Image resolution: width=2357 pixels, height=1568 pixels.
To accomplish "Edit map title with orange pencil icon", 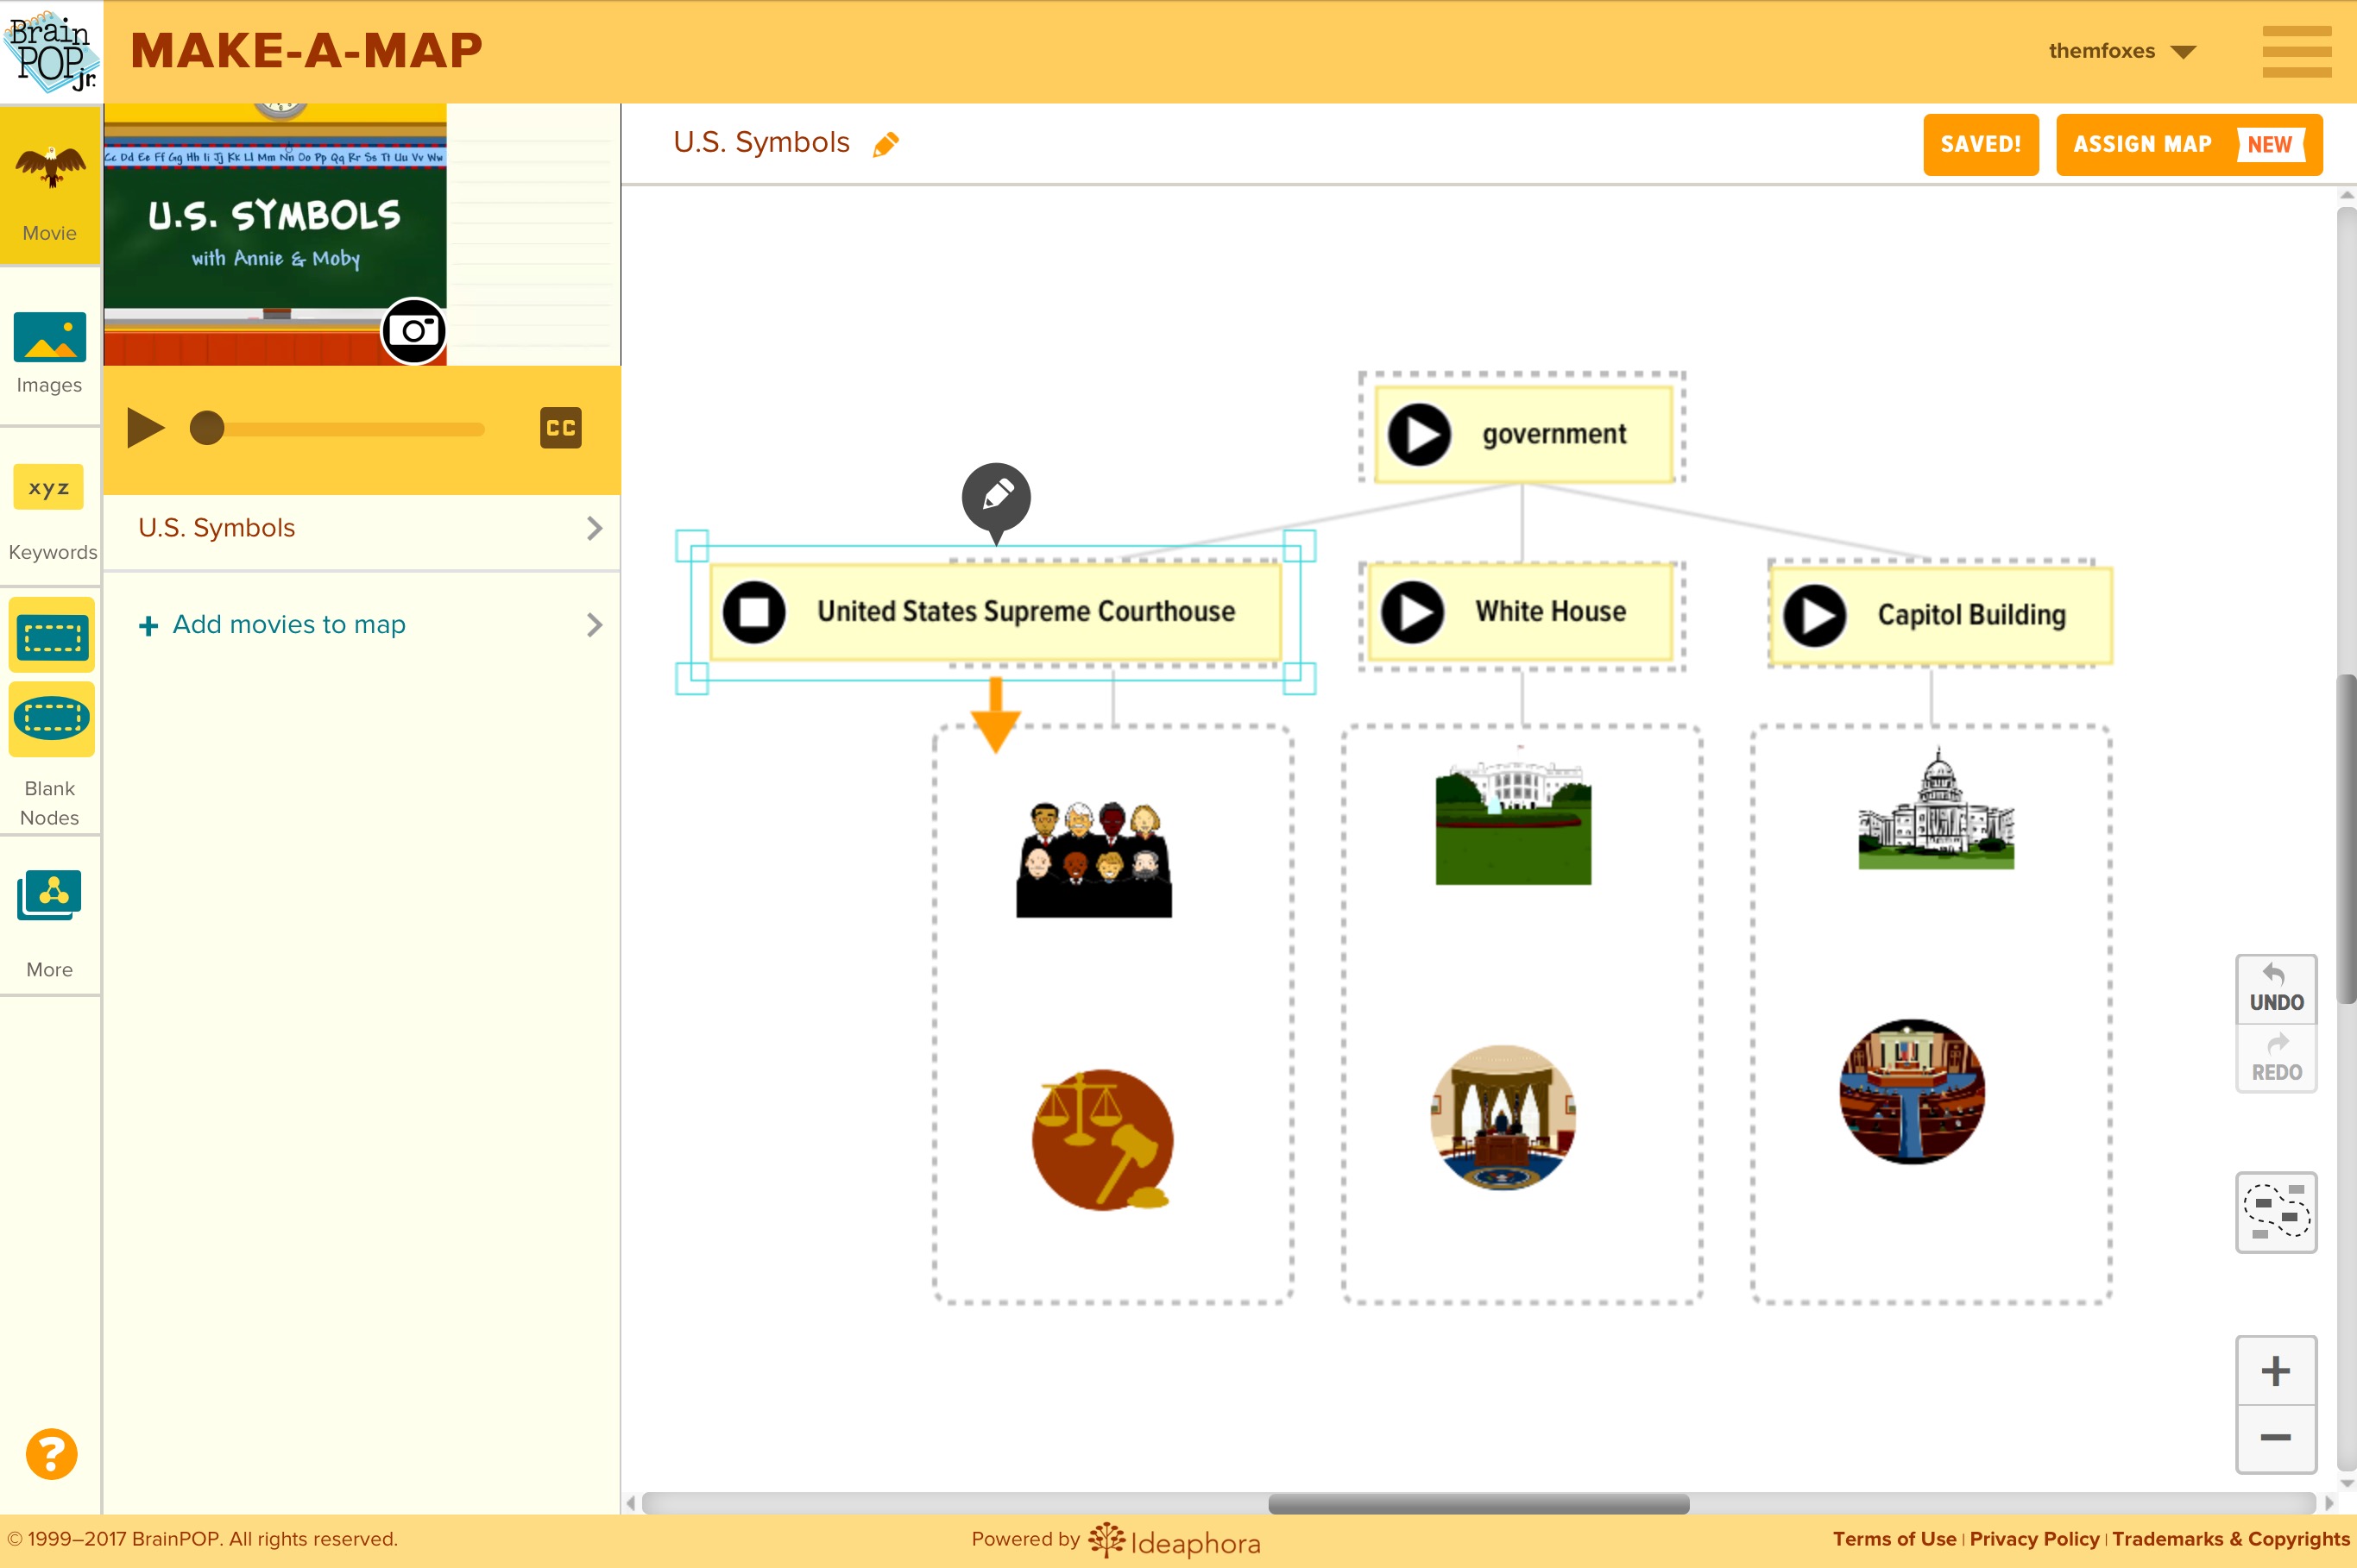I will click(885, 145).
